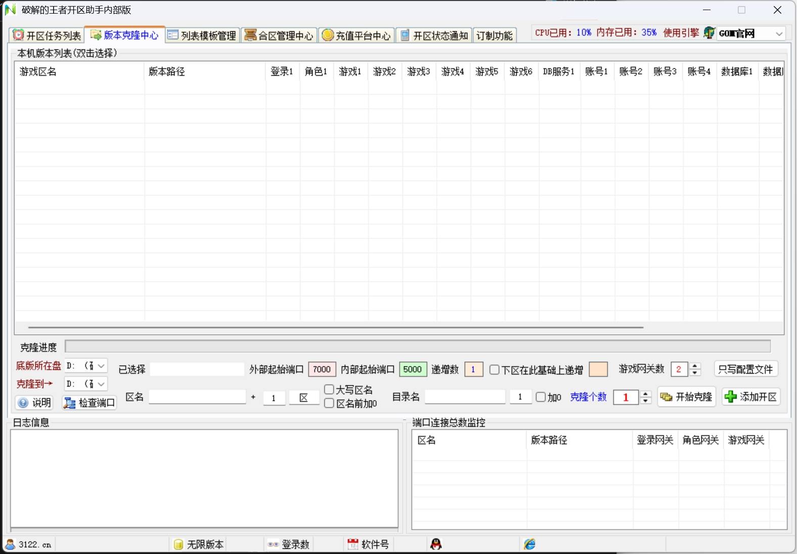
Task: Enable 下区在此基础上递增 checkbox
Action: tap(495, 370)
